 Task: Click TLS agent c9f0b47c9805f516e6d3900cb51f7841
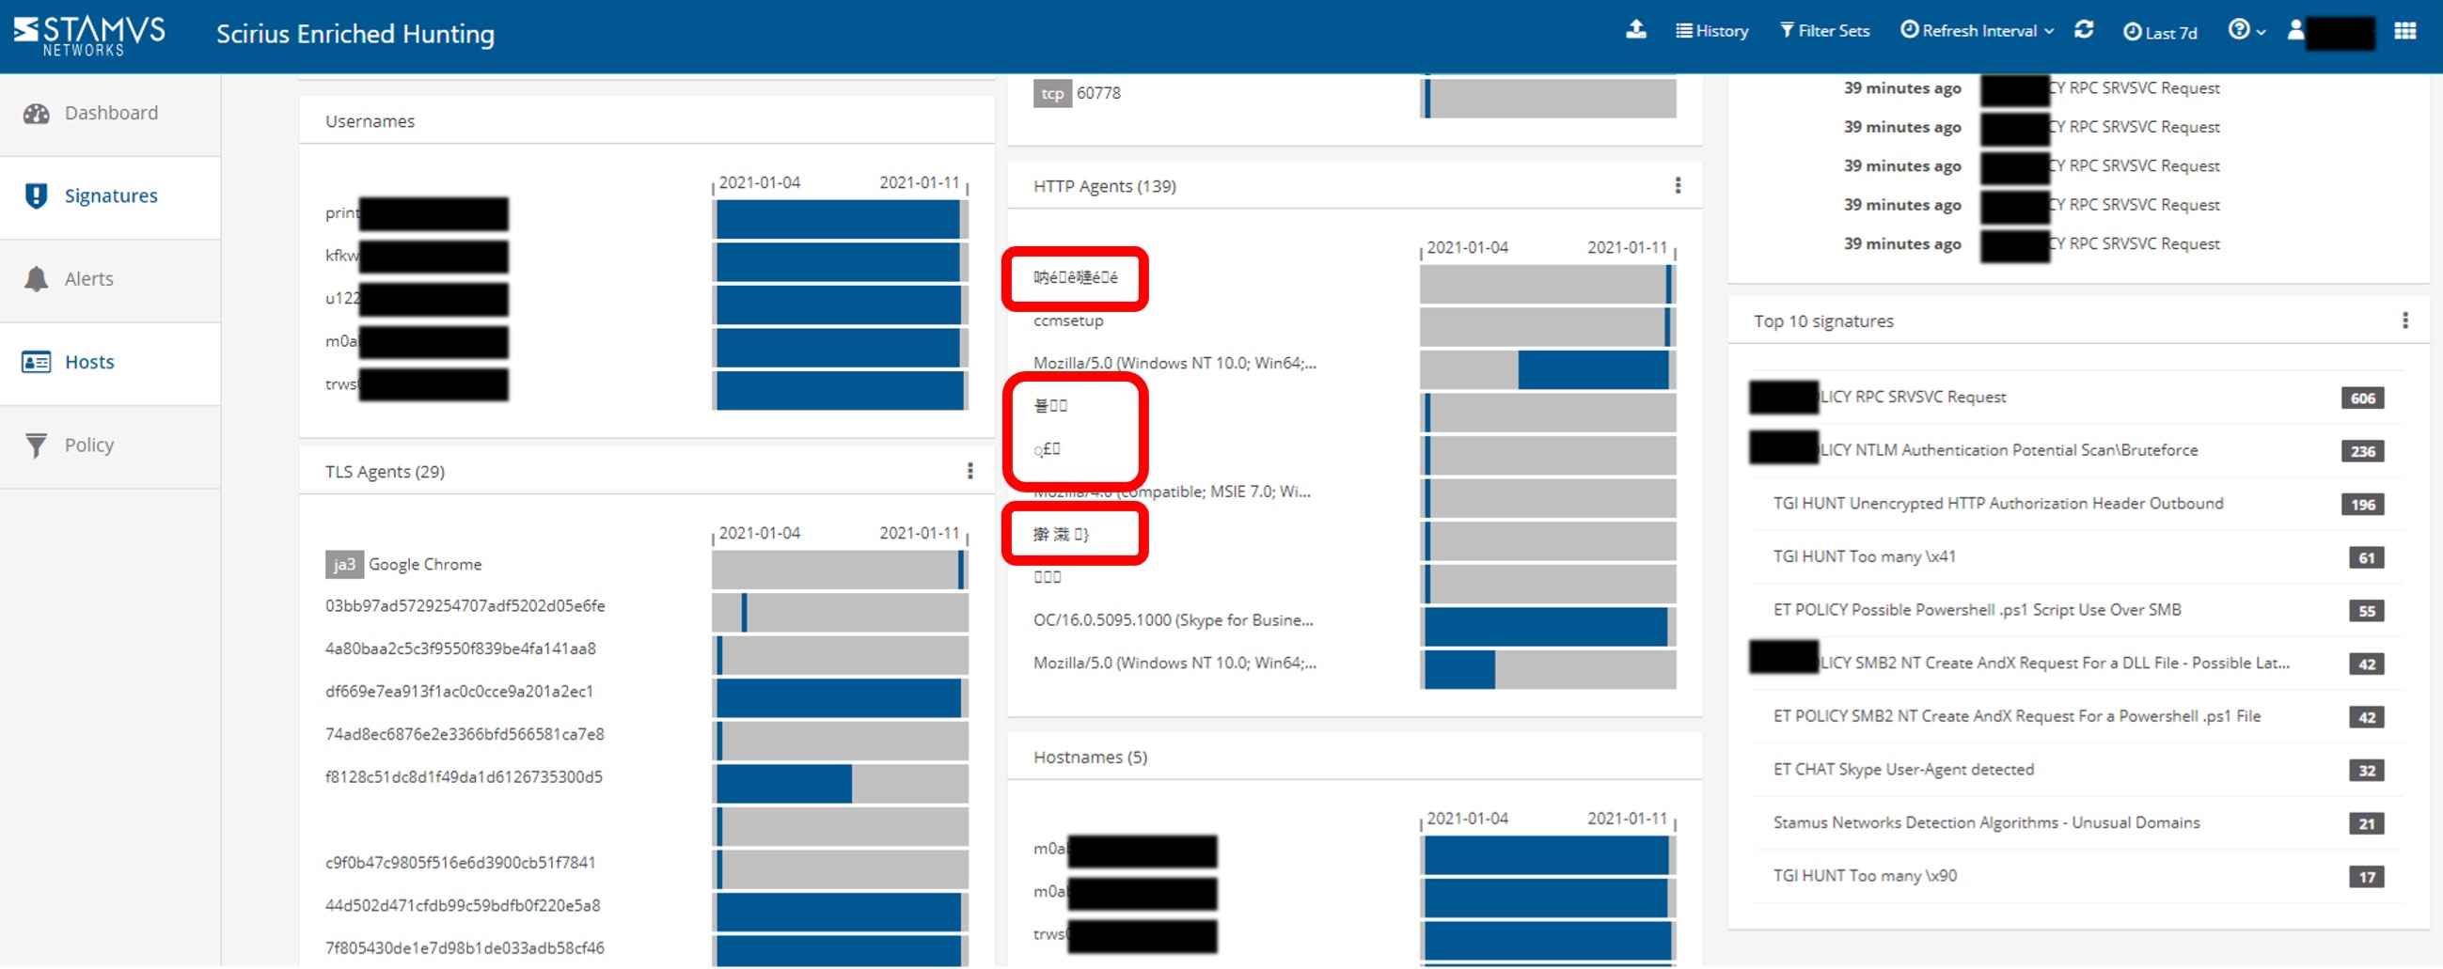(x=460, y=863)
